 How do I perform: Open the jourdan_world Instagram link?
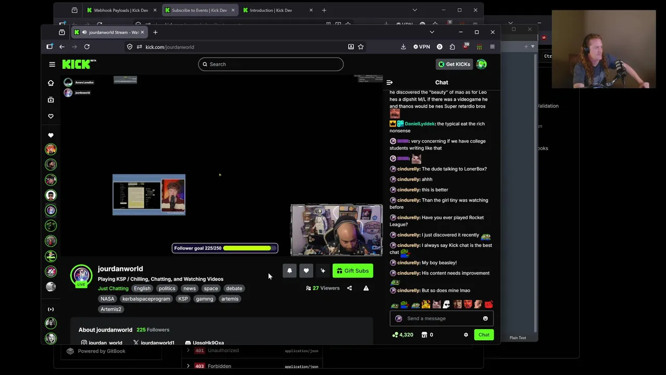tap(101, 343)
